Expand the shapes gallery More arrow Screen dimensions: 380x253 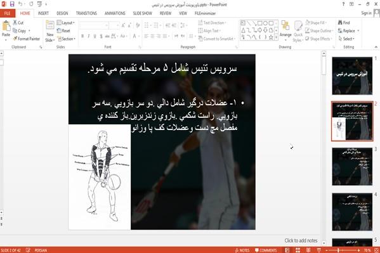(x=276, y=37)
